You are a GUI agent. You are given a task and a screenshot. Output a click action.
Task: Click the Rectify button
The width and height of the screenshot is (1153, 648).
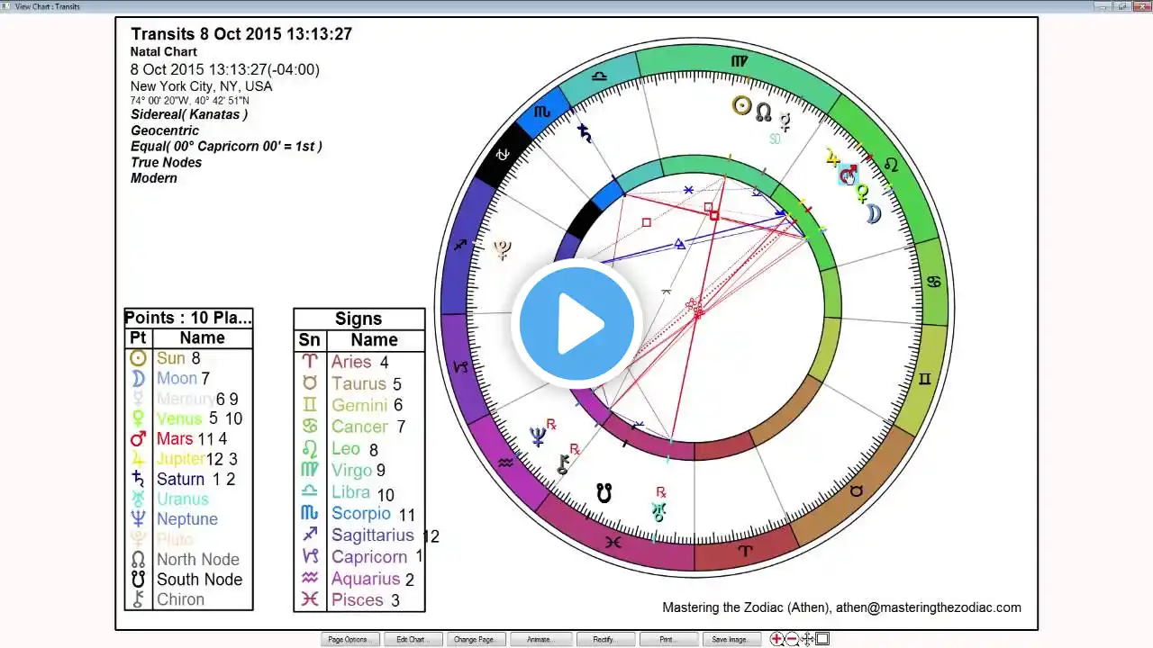tap(604, 639)
